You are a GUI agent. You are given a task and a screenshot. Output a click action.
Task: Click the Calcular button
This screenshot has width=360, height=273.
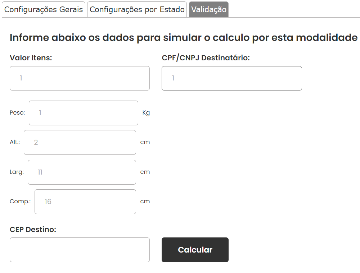pyautogui.click(x=195, y=250)
